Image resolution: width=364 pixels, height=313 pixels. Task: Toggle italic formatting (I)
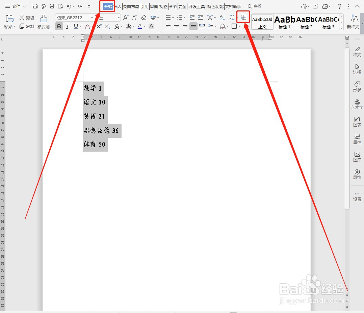67,26
